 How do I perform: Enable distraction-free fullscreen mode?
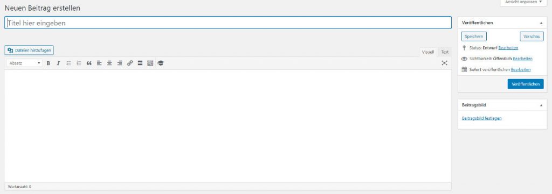[x=445, y=63]
